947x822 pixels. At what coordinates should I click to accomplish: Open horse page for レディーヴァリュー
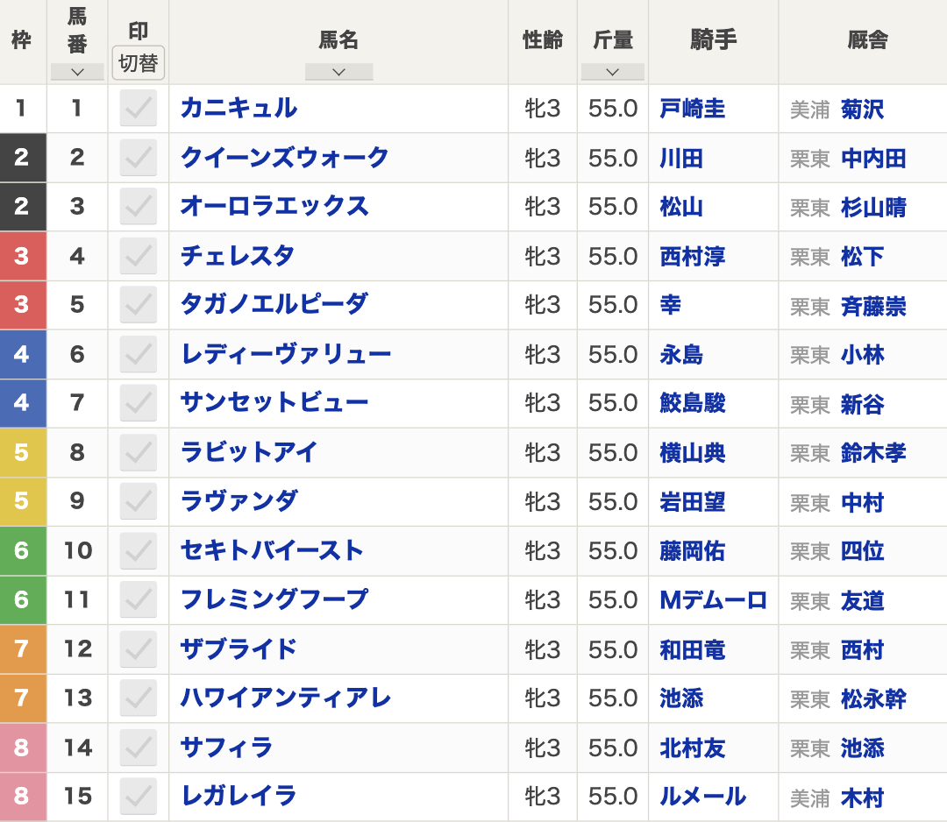(286, 354)
